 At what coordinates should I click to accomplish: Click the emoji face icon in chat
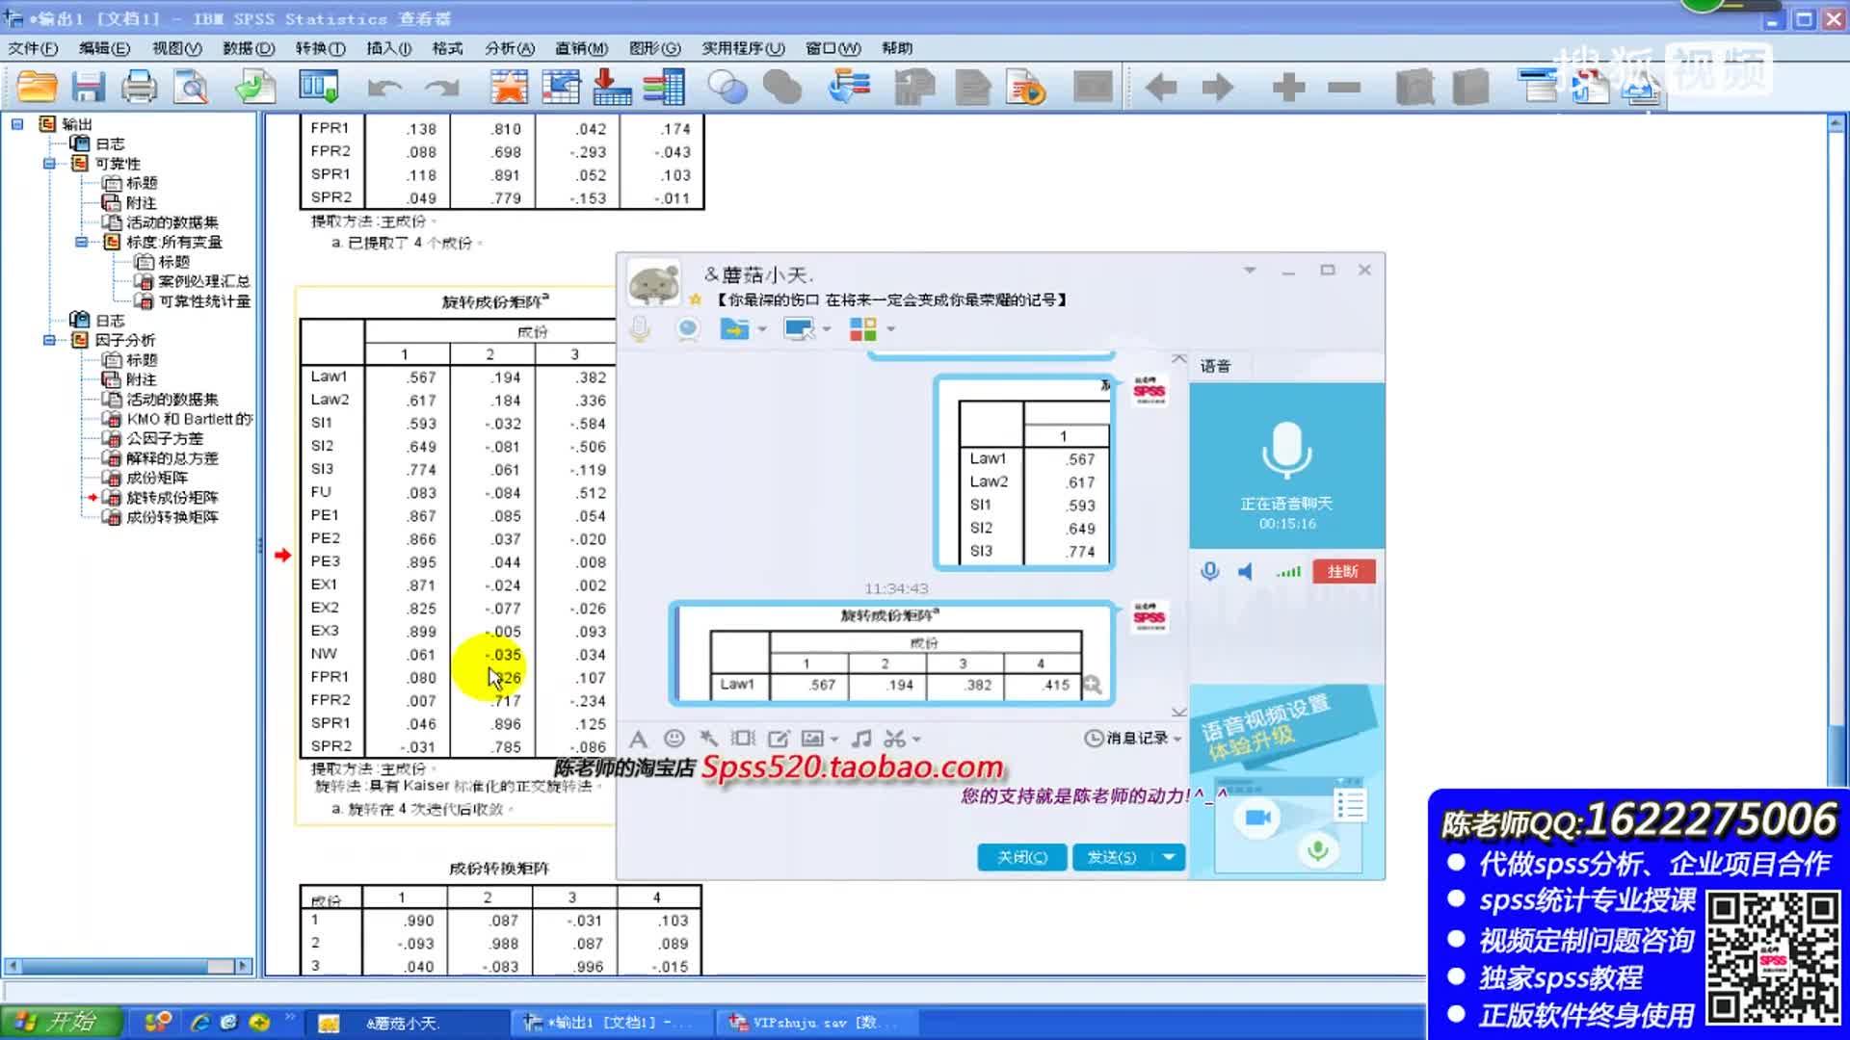[x=674, y=739]
